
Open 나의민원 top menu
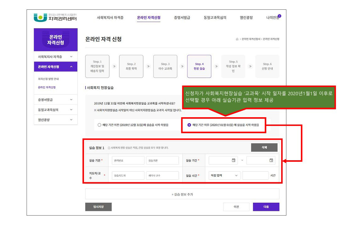pos(273,18)
